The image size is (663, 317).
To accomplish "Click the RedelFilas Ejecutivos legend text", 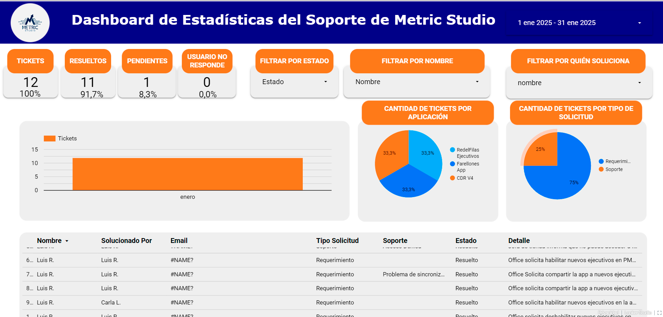I will (468, 153).
